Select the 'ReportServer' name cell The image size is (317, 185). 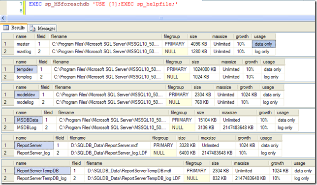pos(34,145)
